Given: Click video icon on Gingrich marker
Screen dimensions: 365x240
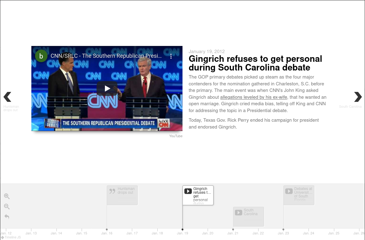Looking at the screenshot, I should (x=188, y=191).
